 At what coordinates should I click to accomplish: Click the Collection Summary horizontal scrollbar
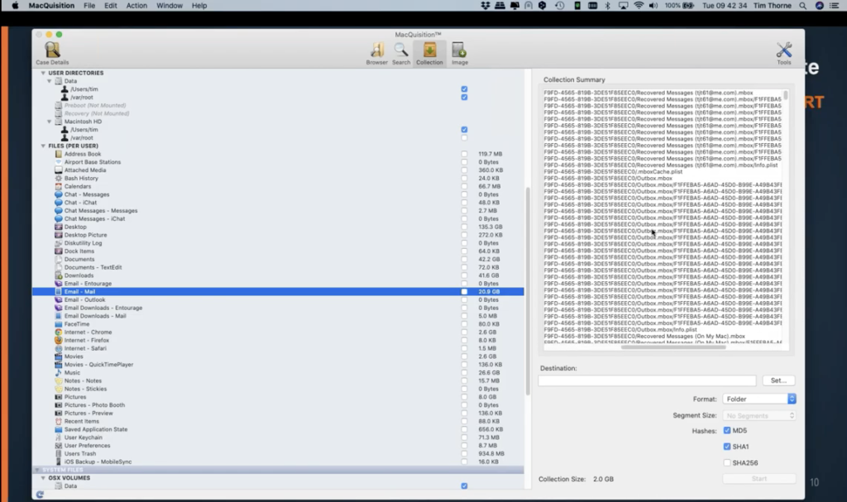(673, 347)
